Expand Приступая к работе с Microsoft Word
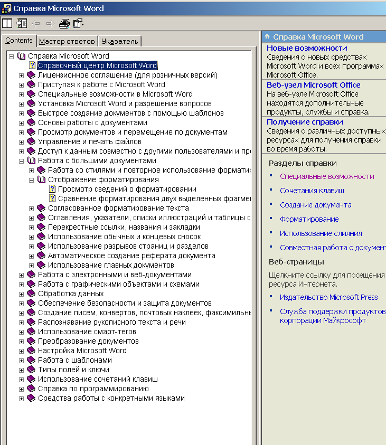386x445 pixels. click(x=21, y=85)
